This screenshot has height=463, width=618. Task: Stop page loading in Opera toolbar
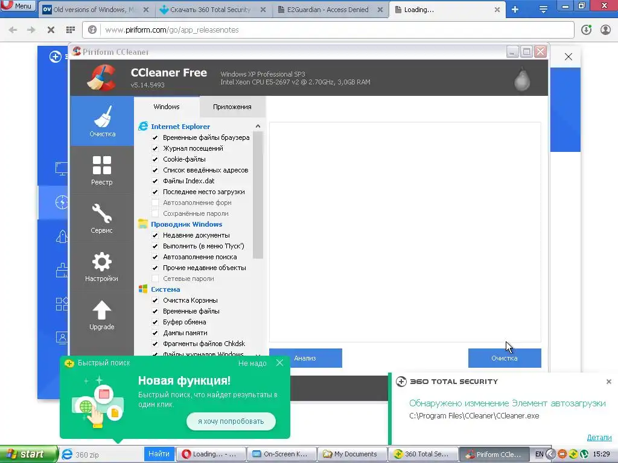(51, 30)
